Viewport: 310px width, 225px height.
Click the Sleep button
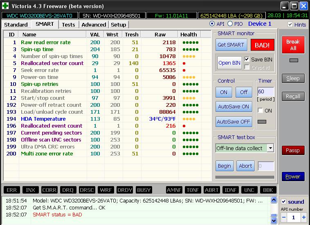click(293, 79)
